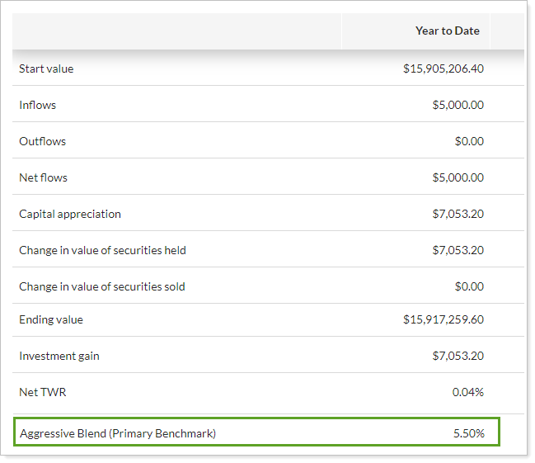The image size is (535, 463).
Task: Click Change in value of securities held
Action: tap(102, 250)
